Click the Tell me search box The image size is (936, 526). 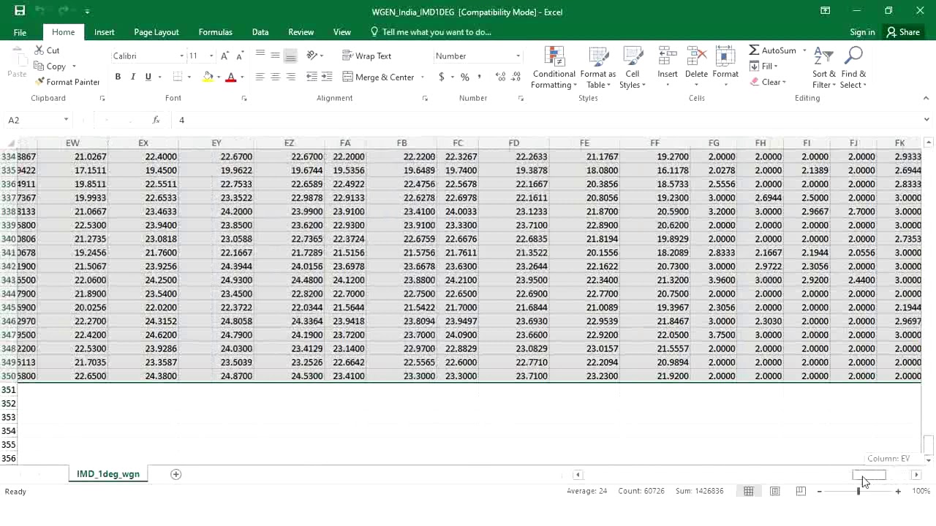[431, 32]
